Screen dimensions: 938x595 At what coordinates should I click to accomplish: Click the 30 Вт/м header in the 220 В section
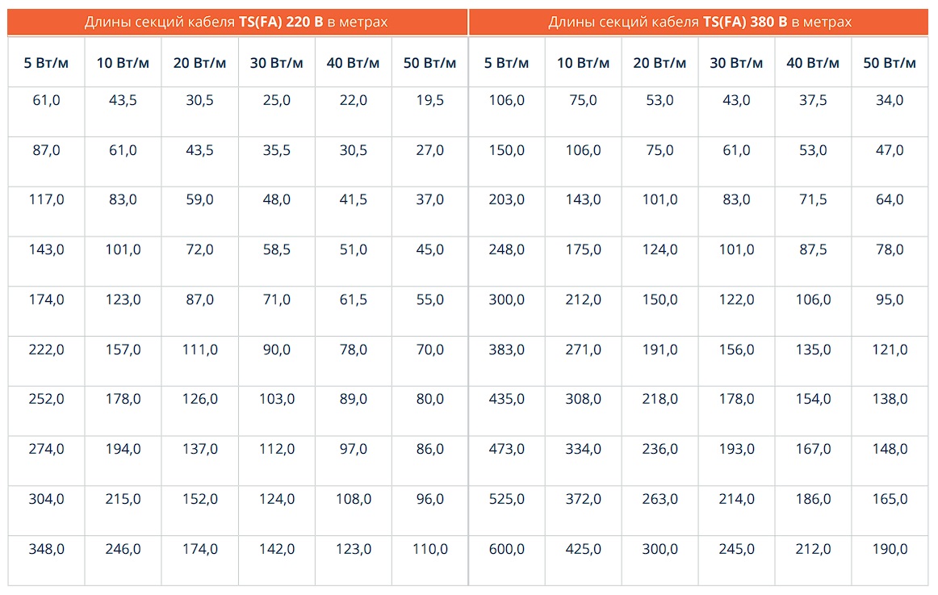276,62
